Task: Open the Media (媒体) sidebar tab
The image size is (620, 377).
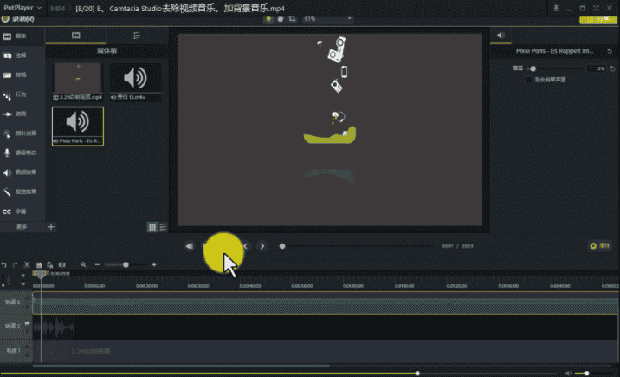Action: click(22, 36)
